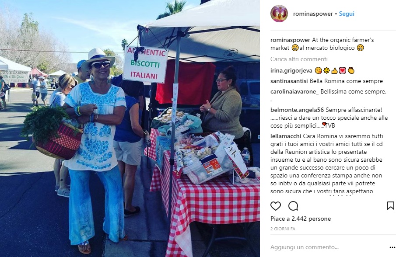Open the belmonte.angela56 commenter profile
396x257 pixels.
point(297,110)
